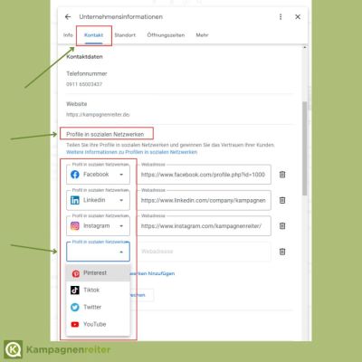The height and width of the screenshot is (362, 362).
Task: Expand the LinkedIn network dropdown
Action: (x=98, y=200)
